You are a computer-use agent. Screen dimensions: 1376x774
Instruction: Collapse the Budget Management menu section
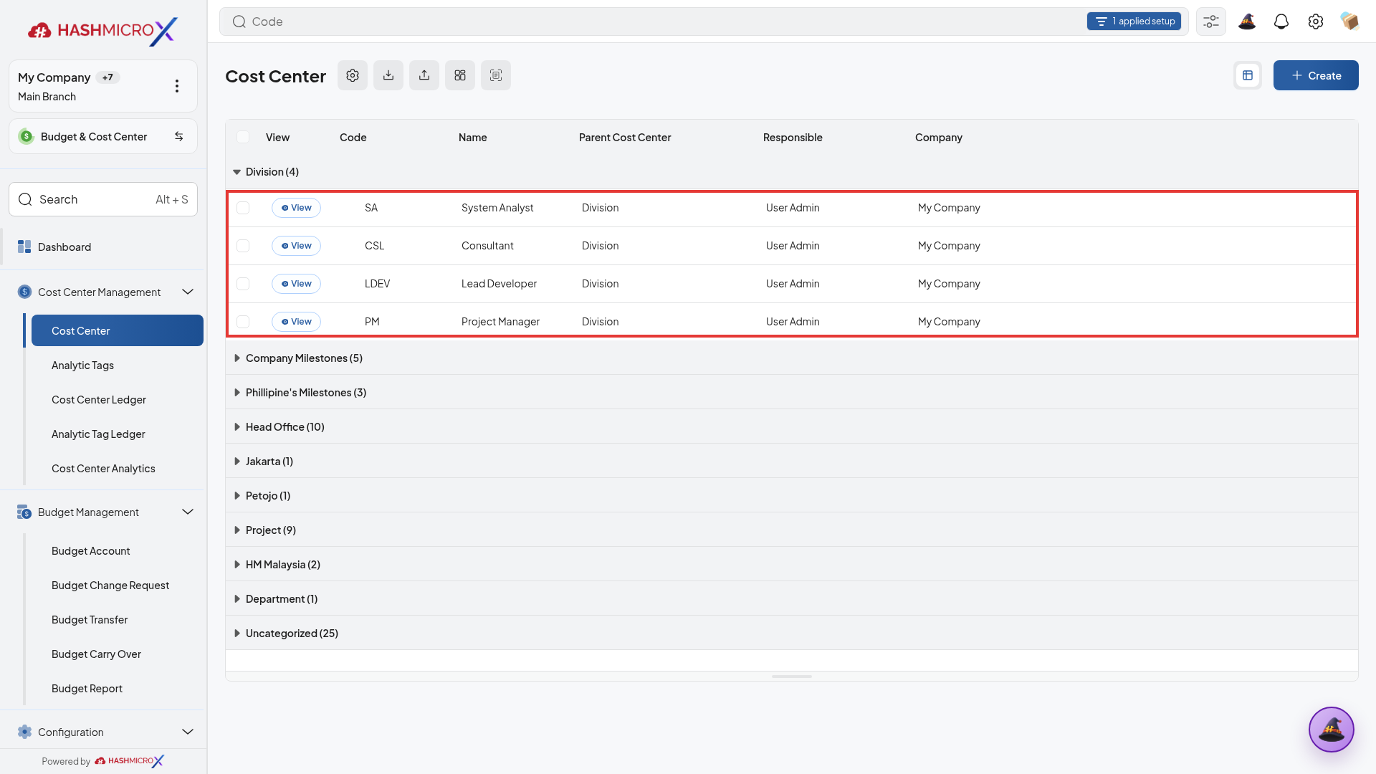click(188, 512)
